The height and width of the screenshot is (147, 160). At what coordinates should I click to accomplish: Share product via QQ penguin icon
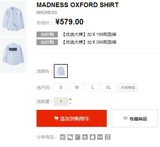93,137
